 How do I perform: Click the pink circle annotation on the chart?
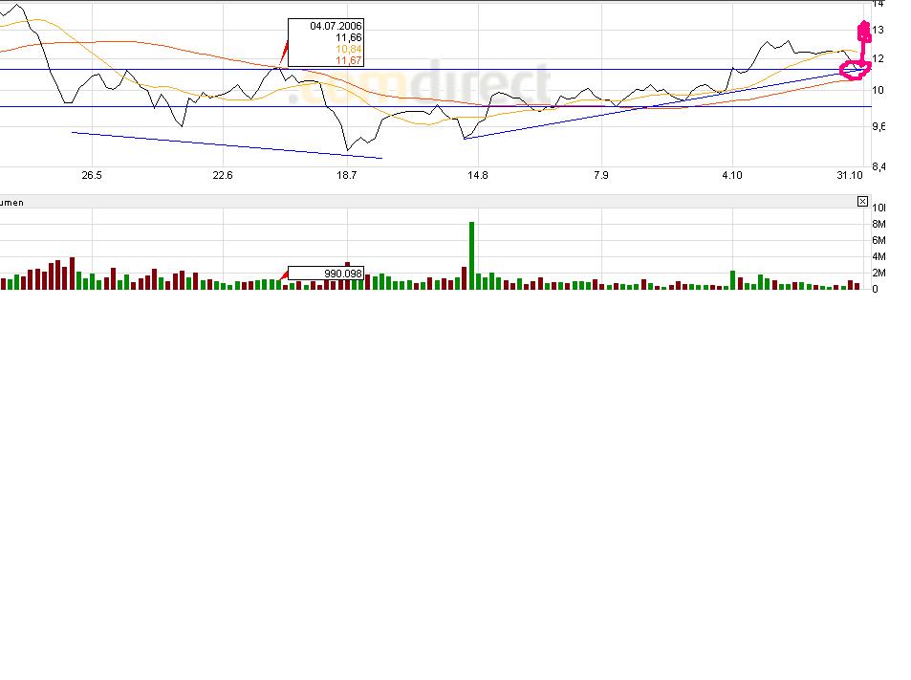click(855, 71)
